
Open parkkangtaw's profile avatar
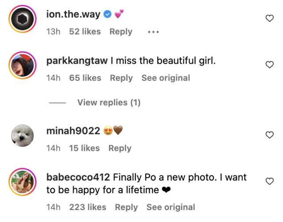[x=22, y=67]
